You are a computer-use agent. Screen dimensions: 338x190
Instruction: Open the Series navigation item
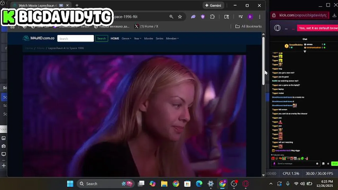[x=159, y=38]
